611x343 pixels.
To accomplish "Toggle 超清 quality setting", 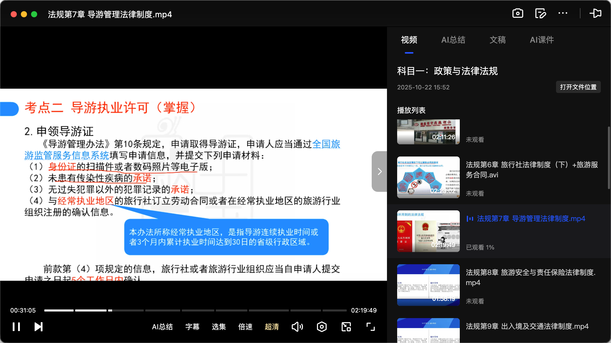I will pyautogui.click(x=272, y=327).
